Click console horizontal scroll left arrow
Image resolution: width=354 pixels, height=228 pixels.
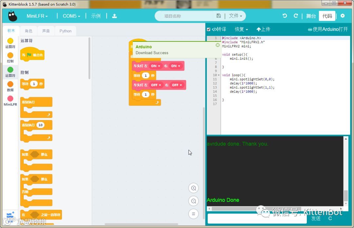[x=209, y=209]
